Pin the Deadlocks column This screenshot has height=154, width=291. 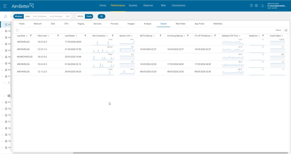click(263, 35)
